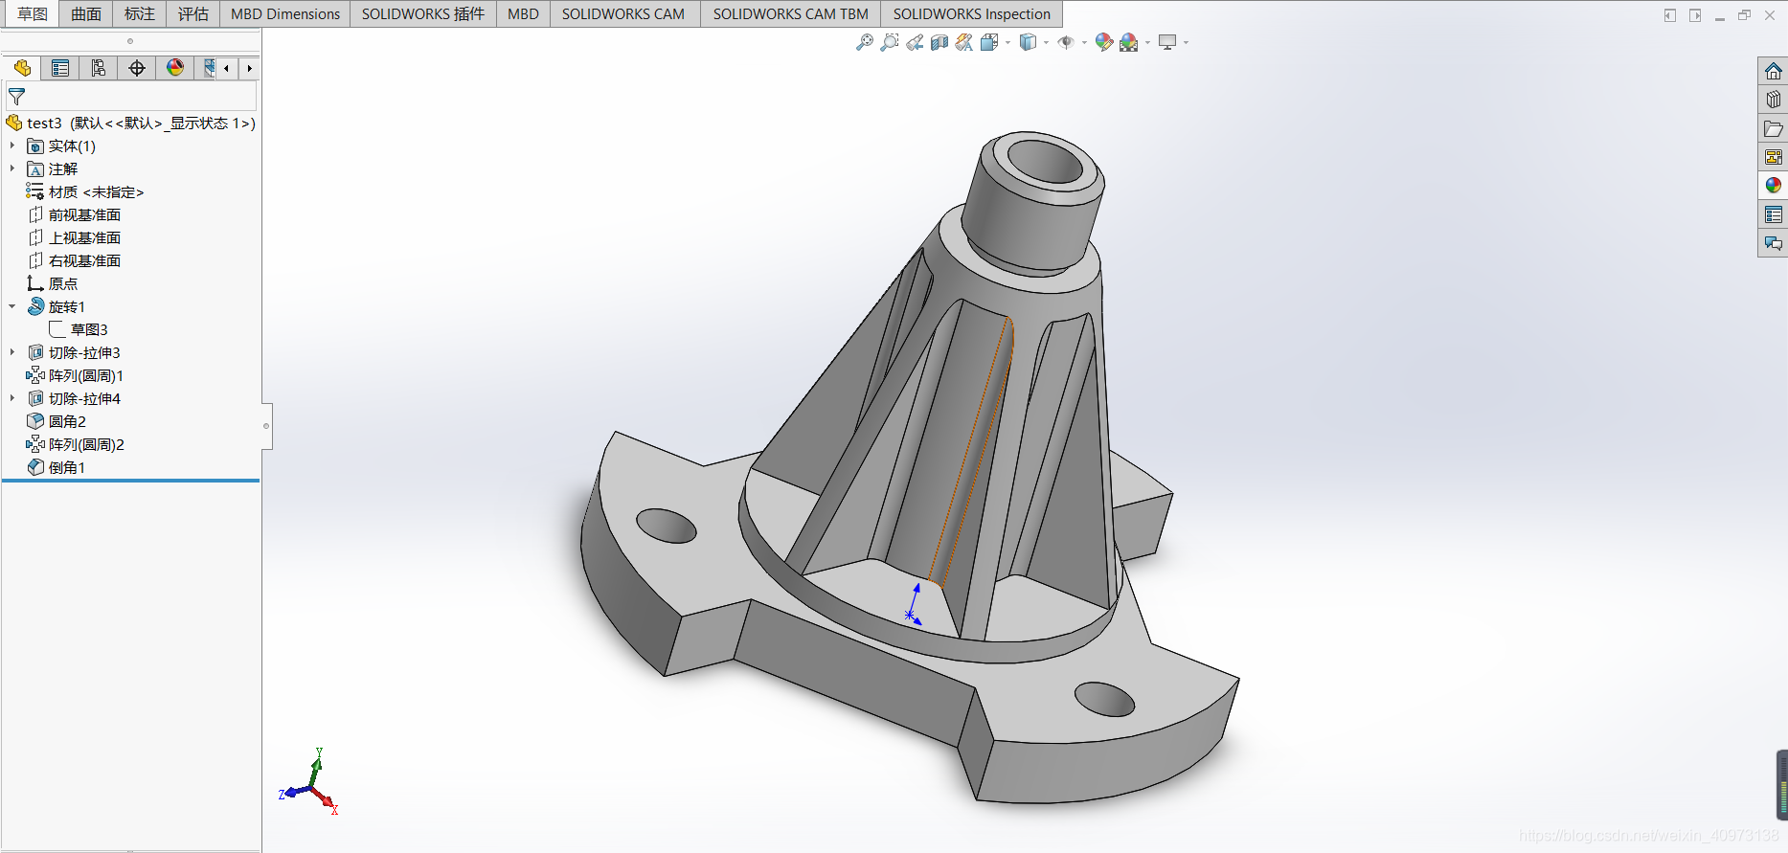This screenshot has width=1788, height=853.
Task: Switch to ConfigurationManager tab
Action: (x=99, y=68)
